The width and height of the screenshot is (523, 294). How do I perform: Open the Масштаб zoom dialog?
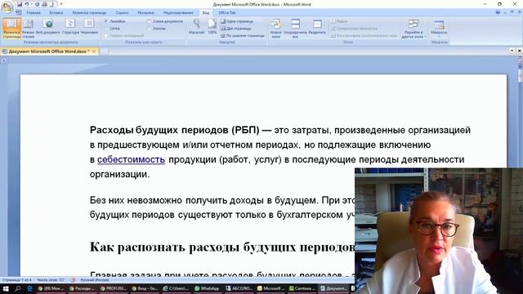(x=196, y=27)
